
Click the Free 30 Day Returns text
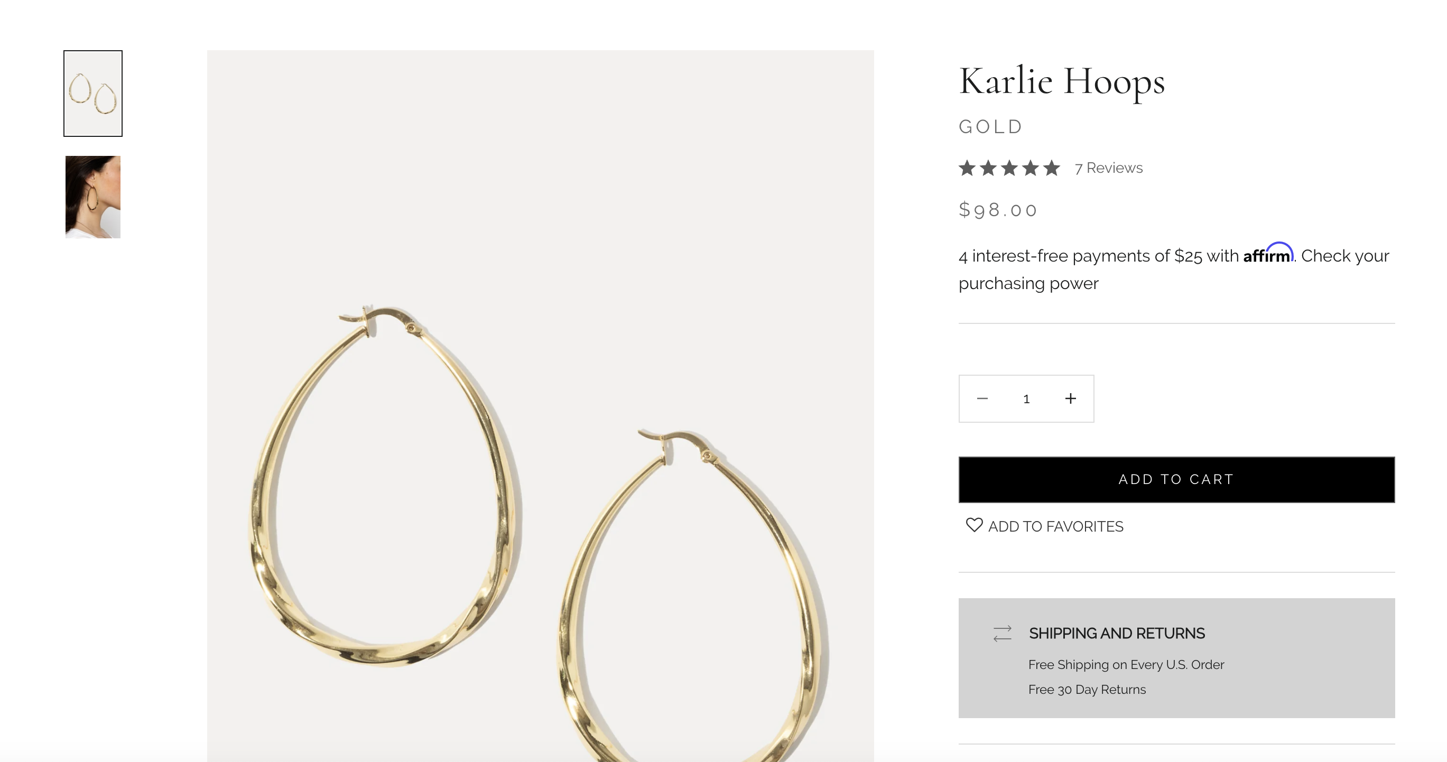(1087, 690)
